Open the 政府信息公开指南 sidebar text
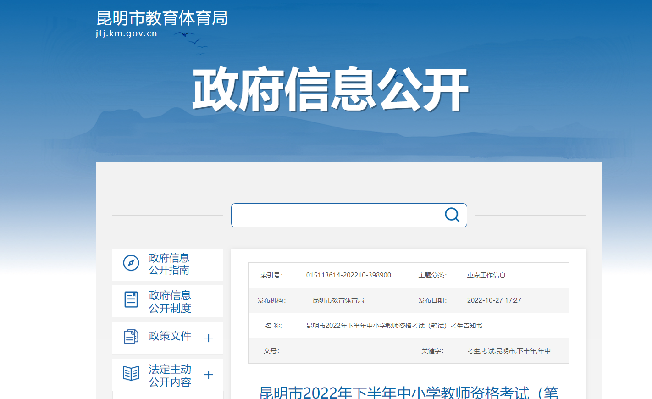Image resolution: width=652 pixels, height=399 pixels. click(x=169, y=264)
